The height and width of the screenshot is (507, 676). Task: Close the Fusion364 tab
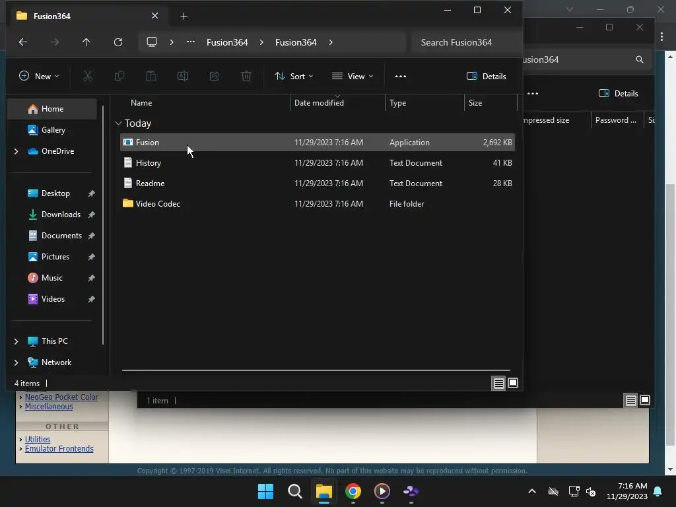pyautogui.click(x=154, y=16)
